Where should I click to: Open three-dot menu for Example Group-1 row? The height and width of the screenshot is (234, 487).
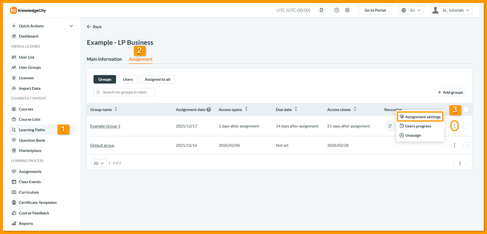pyautogui.click(x=454, y=126)
